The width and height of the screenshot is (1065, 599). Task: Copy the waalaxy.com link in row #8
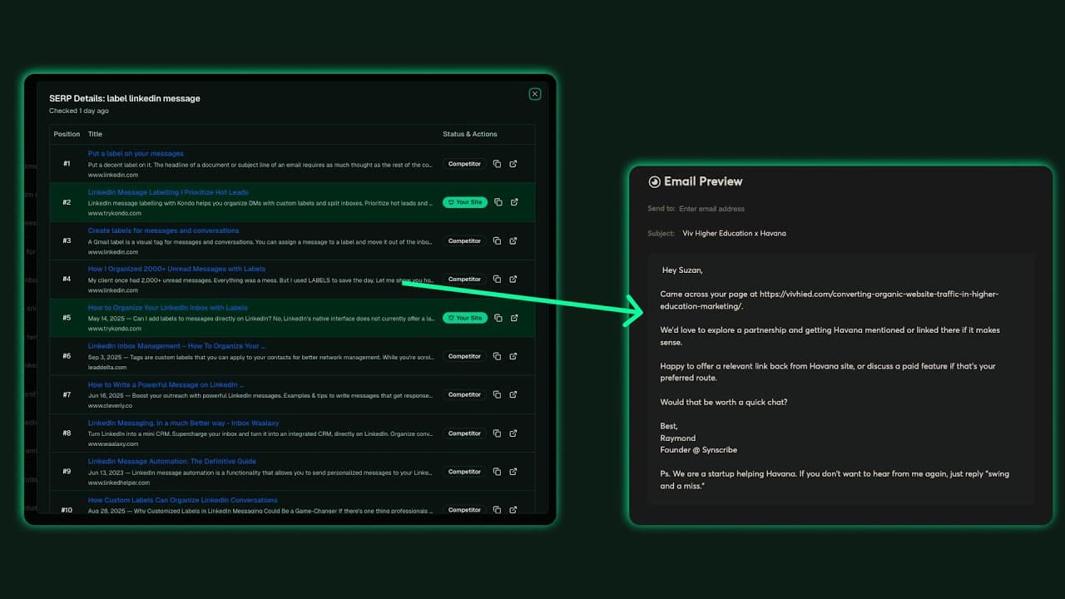(497, 433)
